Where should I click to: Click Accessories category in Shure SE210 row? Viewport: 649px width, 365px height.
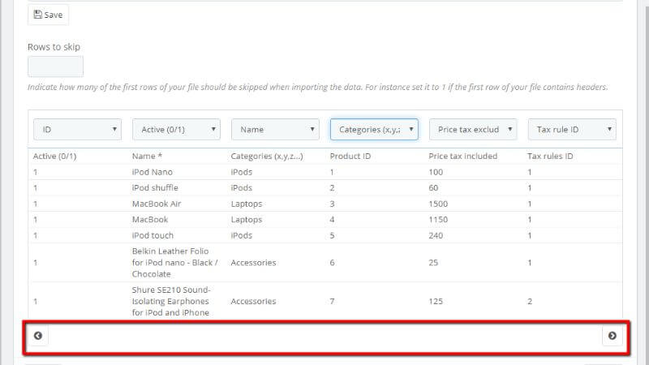click(x=253, y=301)
